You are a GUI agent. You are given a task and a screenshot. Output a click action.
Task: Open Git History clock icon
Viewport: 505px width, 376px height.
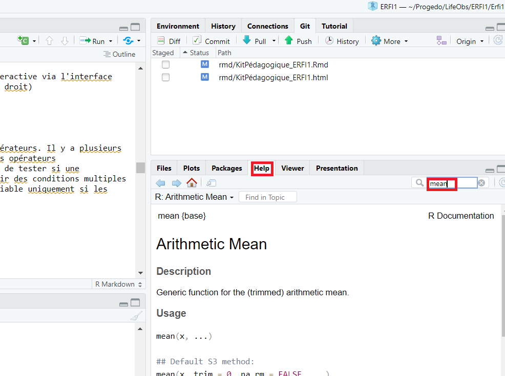(329, 41)
